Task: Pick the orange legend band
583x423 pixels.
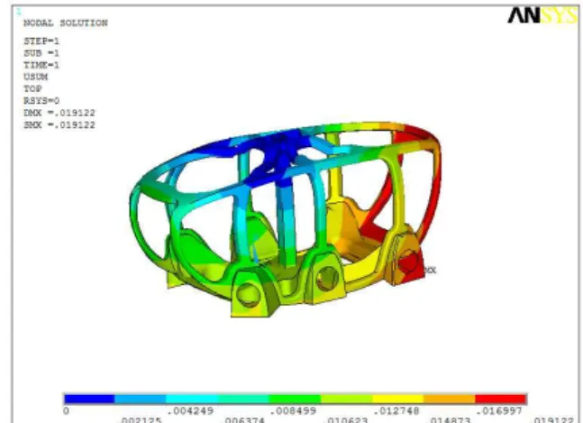Action: [x=450, y=399]
